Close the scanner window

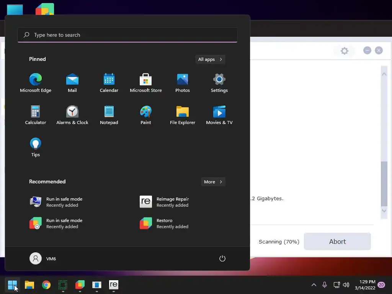click(379, 51)
